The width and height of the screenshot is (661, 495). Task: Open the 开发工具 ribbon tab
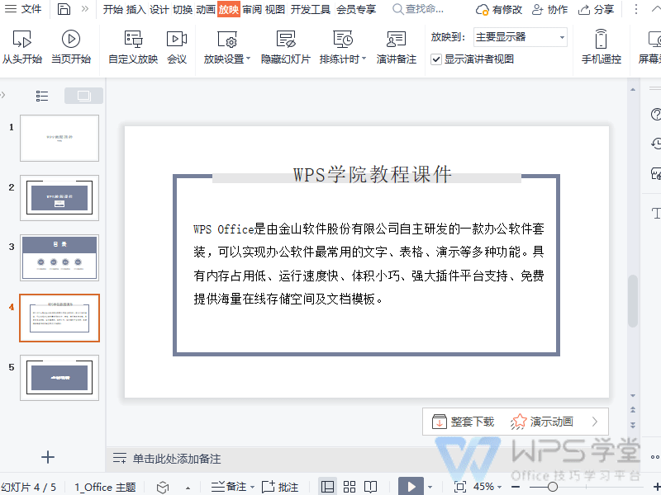[311, 9]
